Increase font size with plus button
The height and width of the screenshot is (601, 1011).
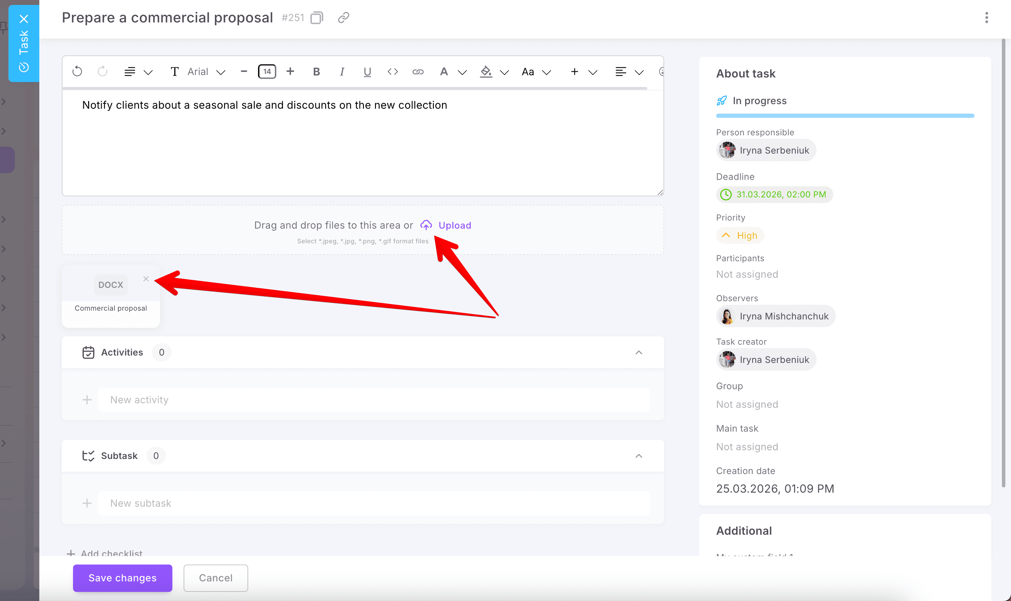tap(290, 72)
